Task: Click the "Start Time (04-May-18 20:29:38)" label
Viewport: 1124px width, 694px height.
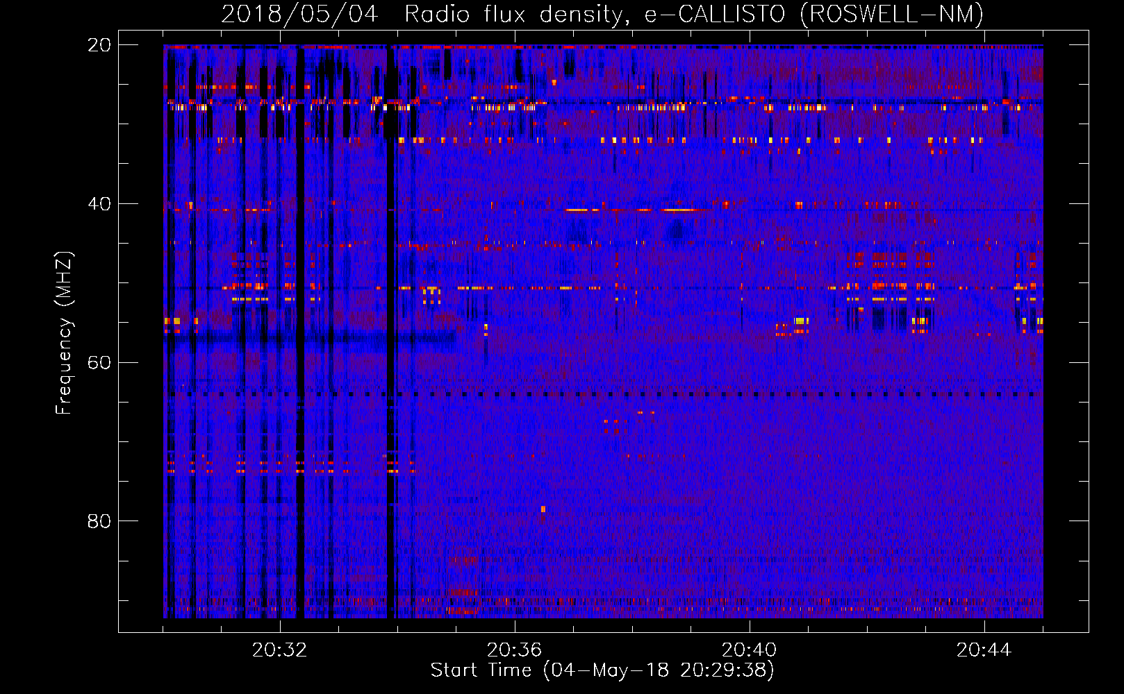Action: (x=602, y=670)
